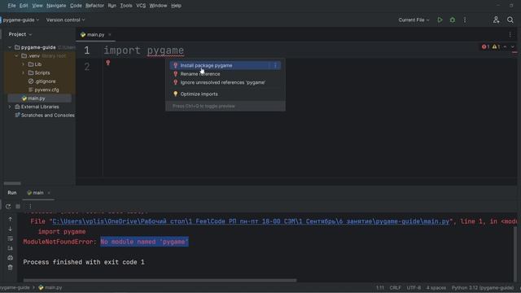The width and height of the screenshot is (521, 293).
Task: Expand External Libraries node
Action: (10, 107)
